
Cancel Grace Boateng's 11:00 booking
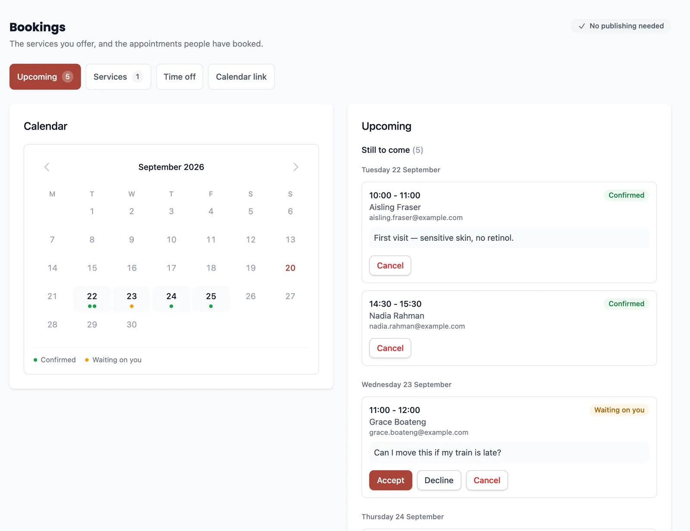487,481
